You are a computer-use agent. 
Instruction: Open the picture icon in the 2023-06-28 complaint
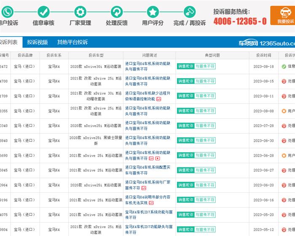[151, 159]
